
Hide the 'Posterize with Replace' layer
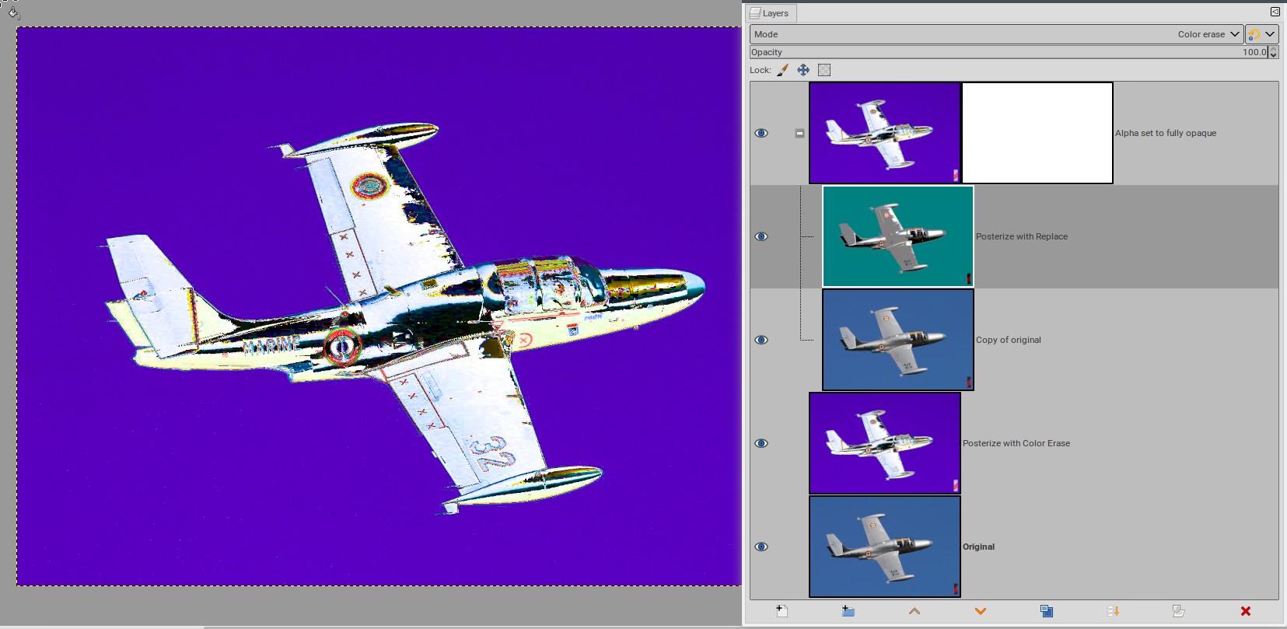point(761,236)
